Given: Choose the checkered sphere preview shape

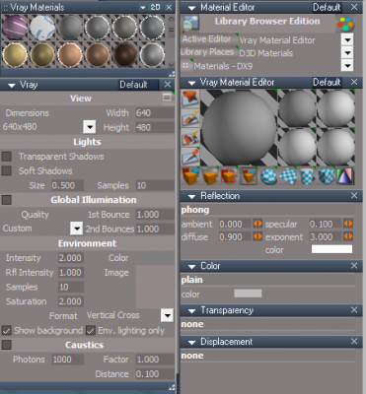Looking at the screenshot, I should [268, 176].
